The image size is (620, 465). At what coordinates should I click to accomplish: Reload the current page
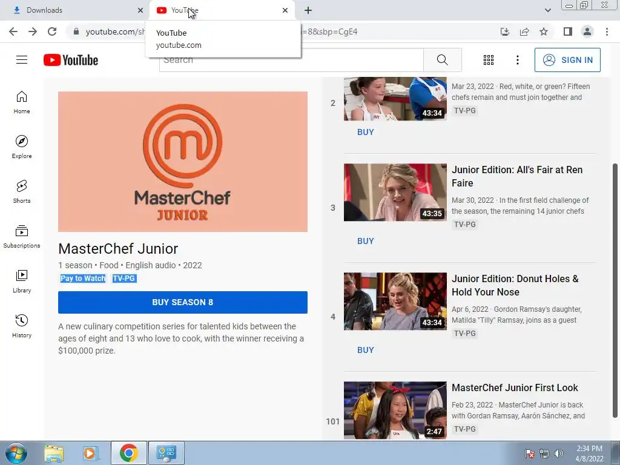[x=52, y=31]
